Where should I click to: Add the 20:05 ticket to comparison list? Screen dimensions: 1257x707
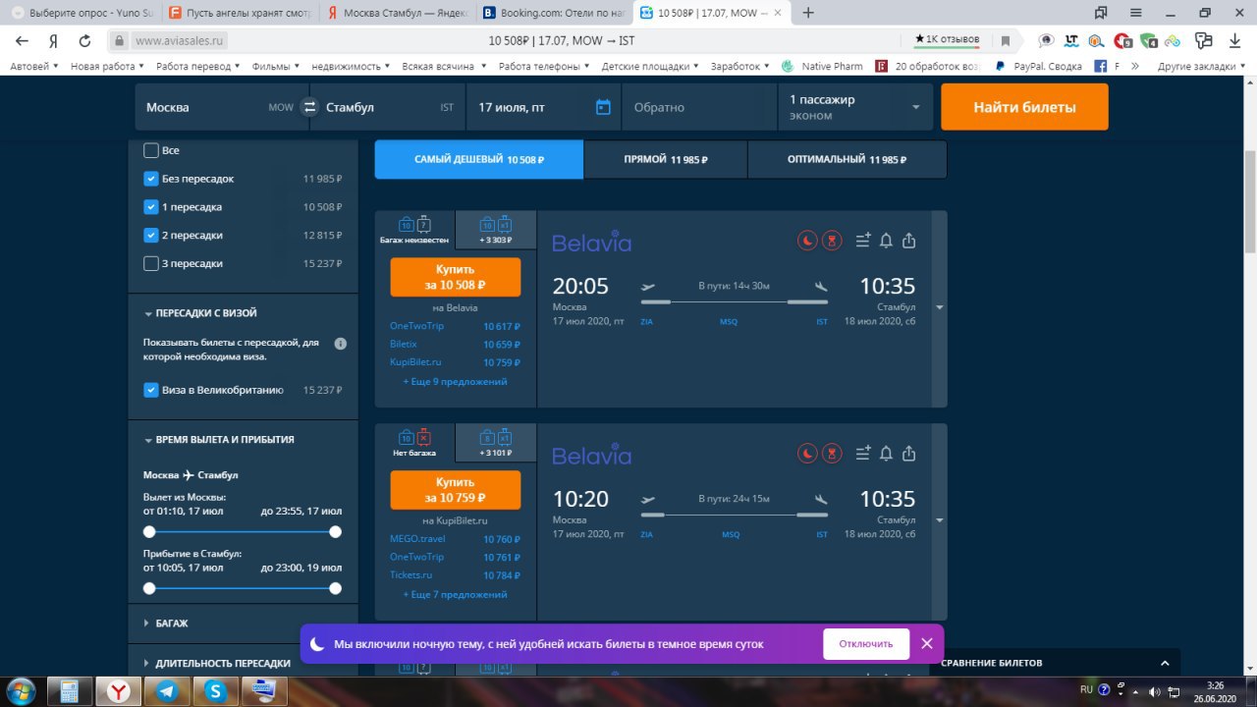[x=863, y=240]
